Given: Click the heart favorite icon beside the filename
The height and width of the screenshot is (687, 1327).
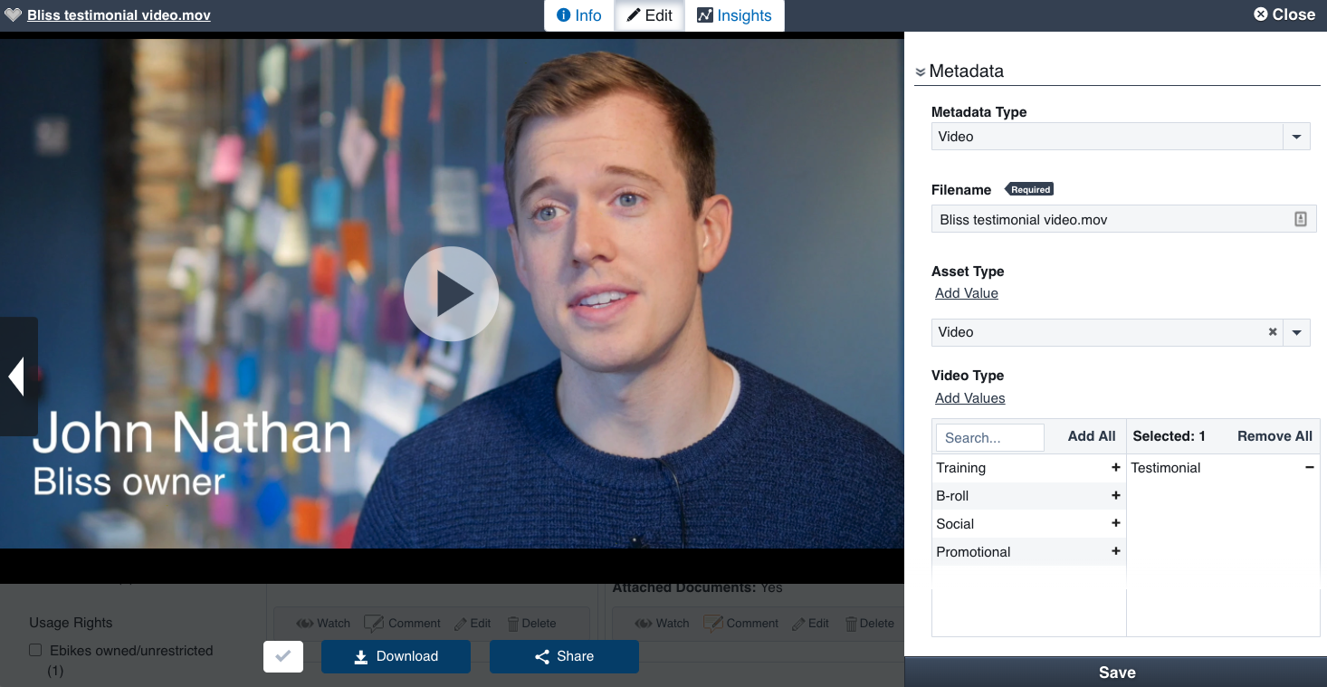Looking at the screenshot, I should [13, 15].
